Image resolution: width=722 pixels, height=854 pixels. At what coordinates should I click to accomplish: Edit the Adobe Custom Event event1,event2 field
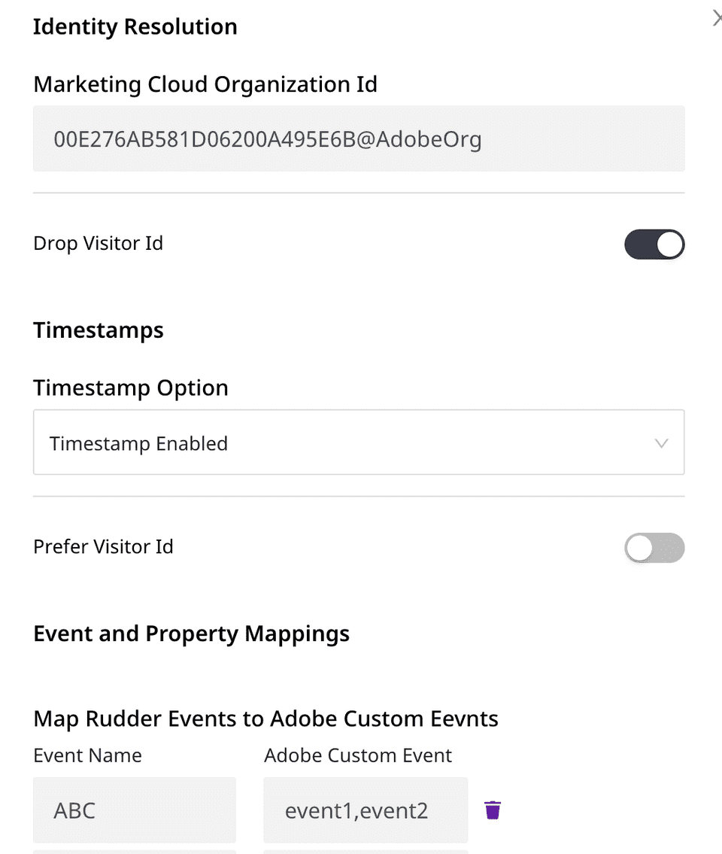[366, 810]
